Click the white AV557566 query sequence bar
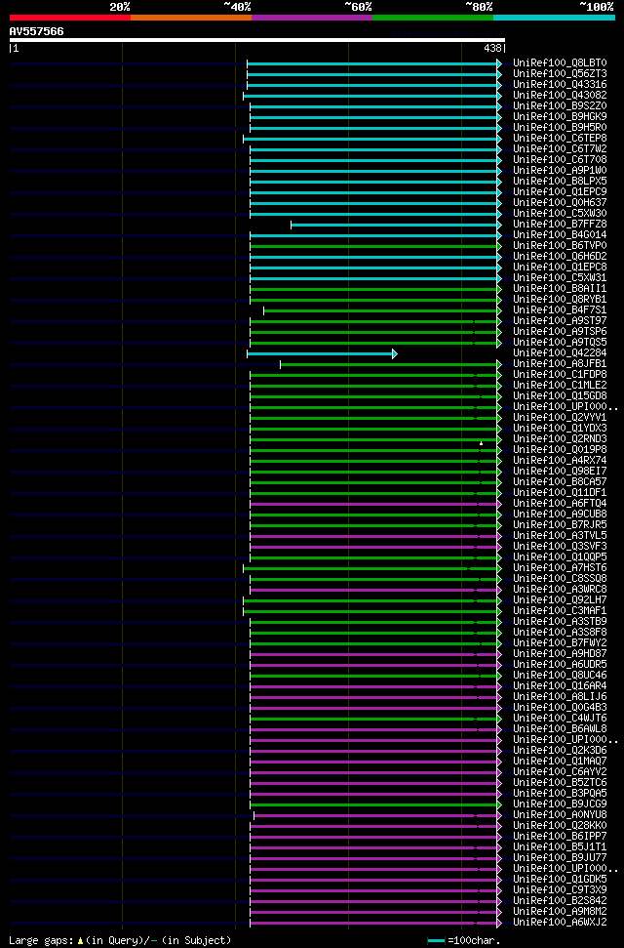This screenshot has height=948, width=624. tap(257, 40)
